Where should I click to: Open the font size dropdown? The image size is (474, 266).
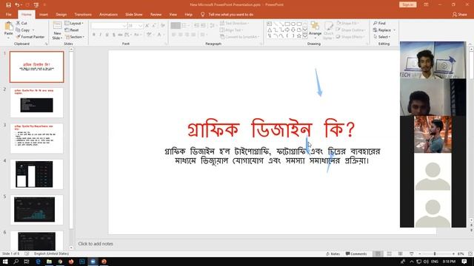point(140,26)
